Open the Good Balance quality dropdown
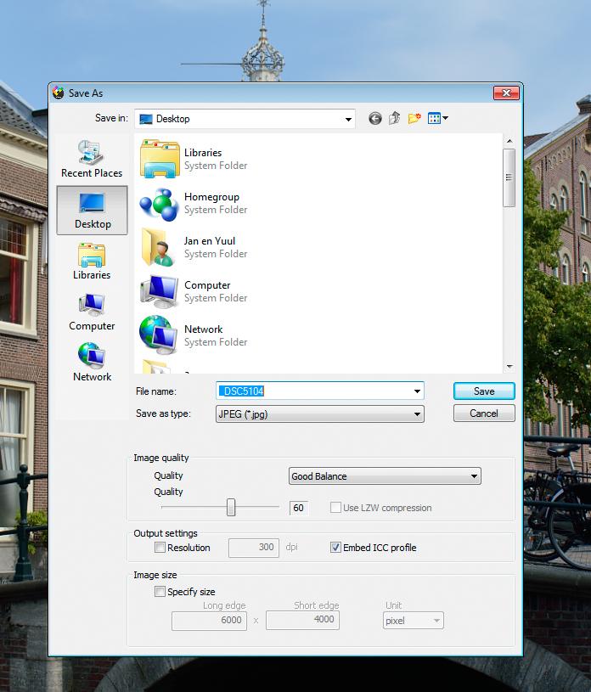This screenshot has height=692, width=591. click(385, 476)
